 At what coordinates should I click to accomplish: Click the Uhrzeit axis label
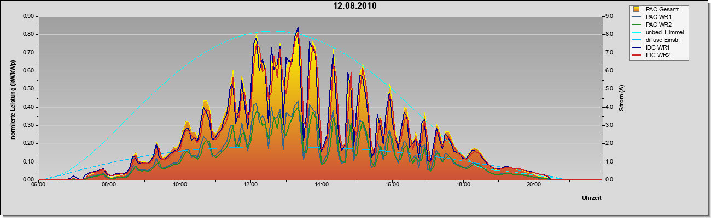click(x=592, y=198)
